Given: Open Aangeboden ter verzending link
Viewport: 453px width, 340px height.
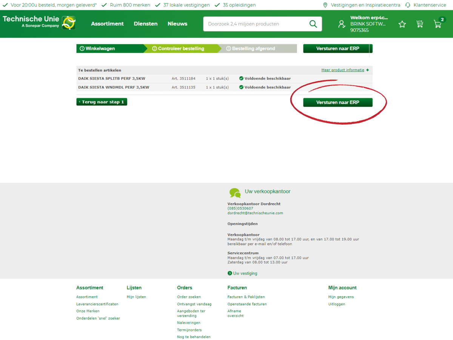Looking at the screenshot, I should pyautogui.click(x=191, y=314).
